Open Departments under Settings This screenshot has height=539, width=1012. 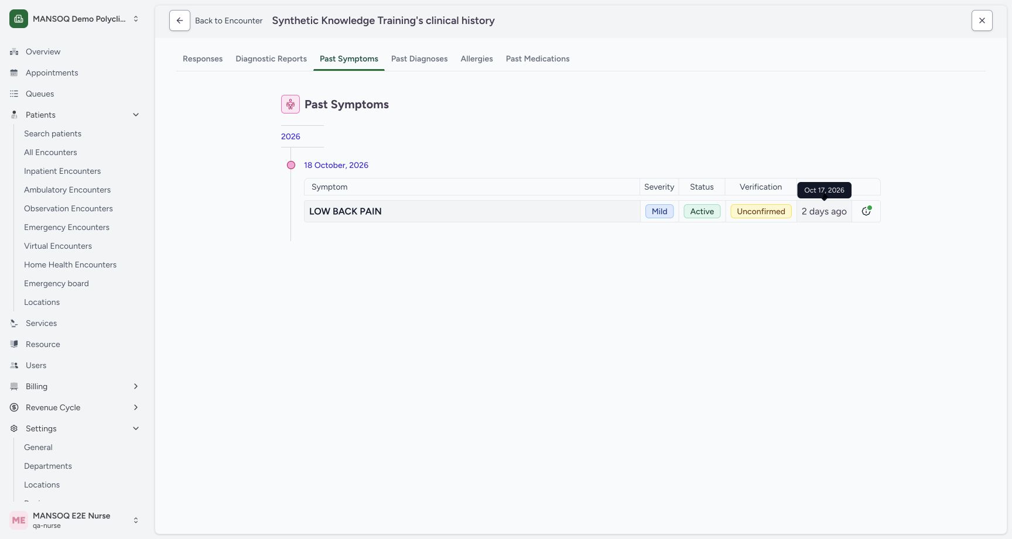pos(48,466)
